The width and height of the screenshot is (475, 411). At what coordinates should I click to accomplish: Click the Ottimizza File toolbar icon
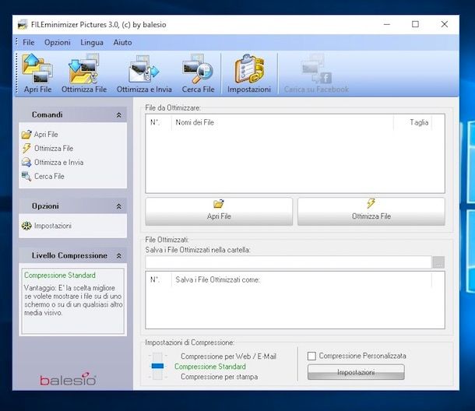pyautogui.click(x=84, y=73)
